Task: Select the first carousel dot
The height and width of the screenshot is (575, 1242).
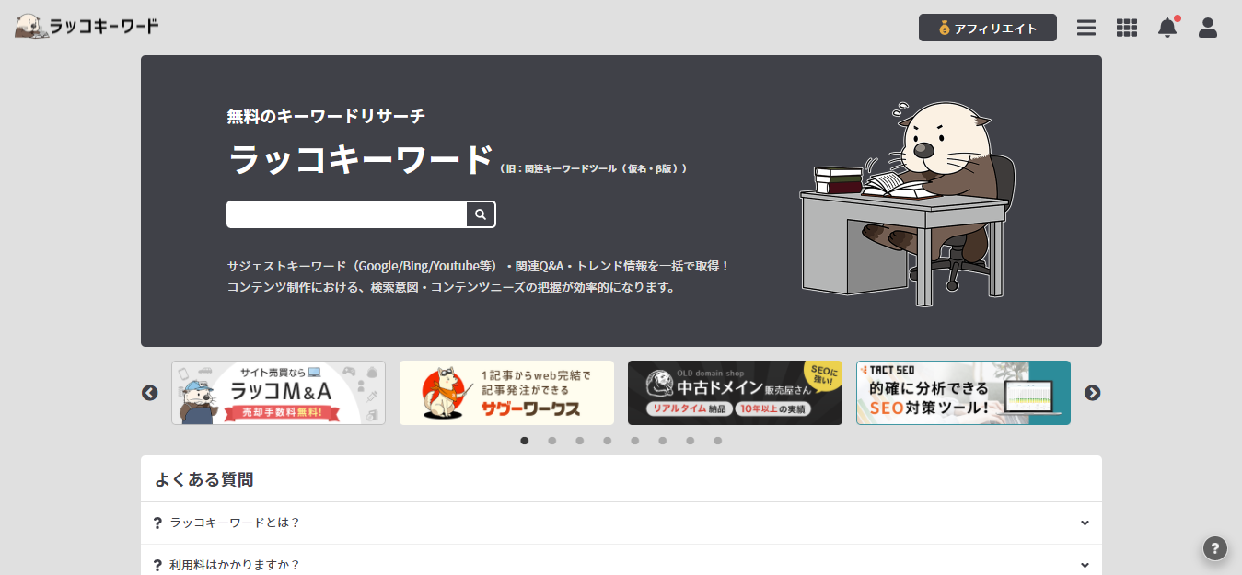Action: (525, 441)
